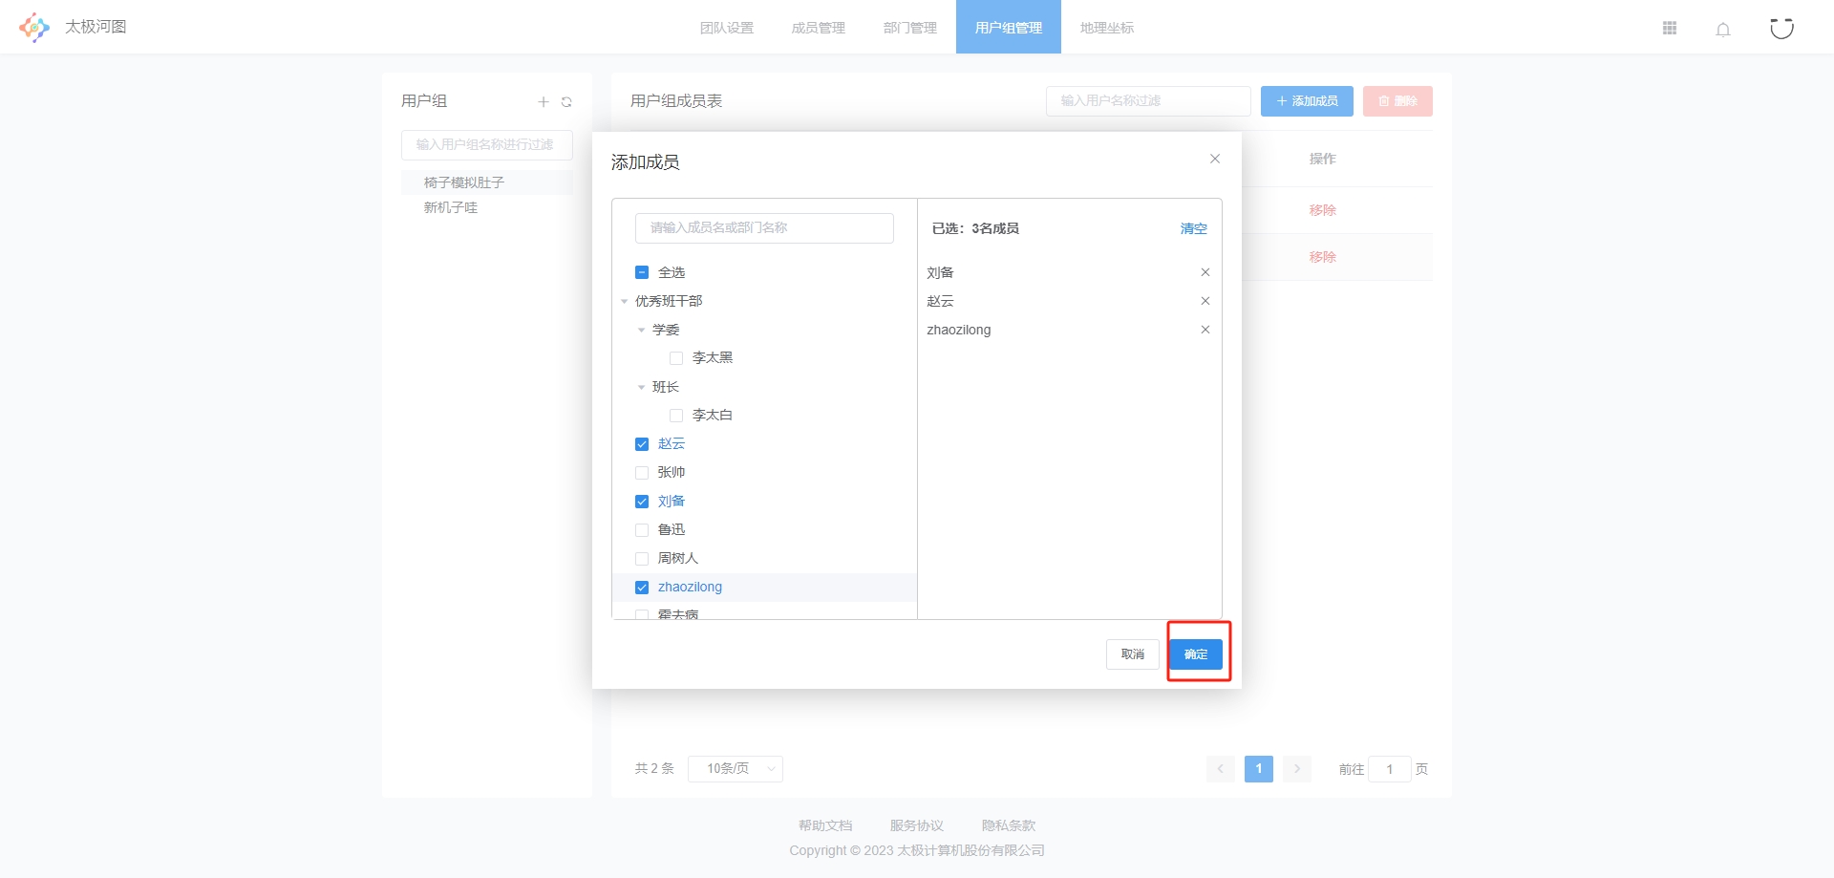Collapse the 班长 tree node

(x=642, y=387)
